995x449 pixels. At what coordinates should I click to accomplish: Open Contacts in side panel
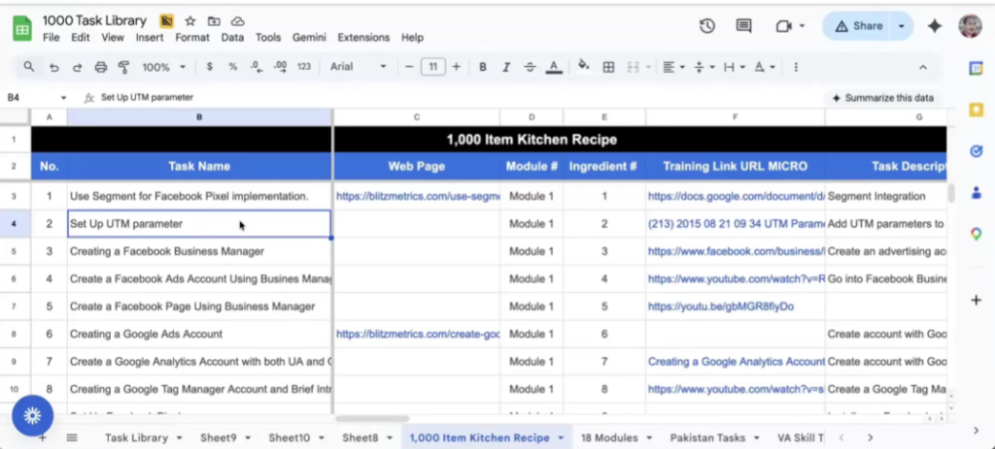click(976, 193)
